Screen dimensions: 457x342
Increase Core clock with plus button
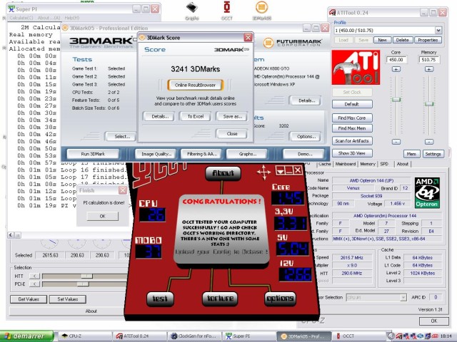396,69
